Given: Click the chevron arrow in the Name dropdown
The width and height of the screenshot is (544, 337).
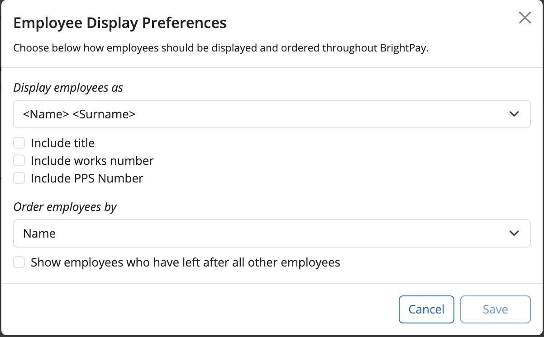Looking at the screenshot, I should [514, 233].
